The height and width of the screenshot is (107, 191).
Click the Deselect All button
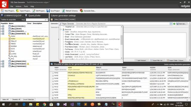tap(16, 100)
